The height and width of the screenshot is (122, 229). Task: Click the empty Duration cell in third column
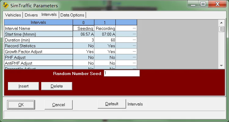tap(126, 40)
